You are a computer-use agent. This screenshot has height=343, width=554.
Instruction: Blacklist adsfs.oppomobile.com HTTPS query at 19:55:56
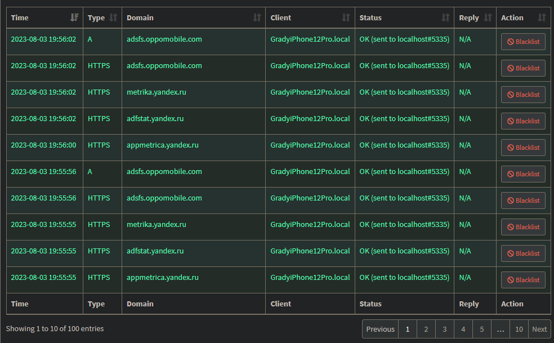[x=523, y=201]
